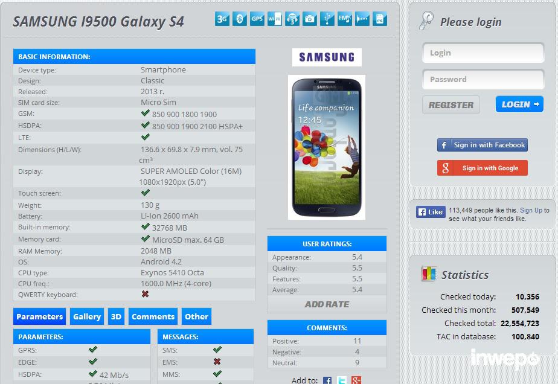The height and width of the screenshot is (384, 558).
Task: Click the '130 g' weight value
Action: pos(150,205)
